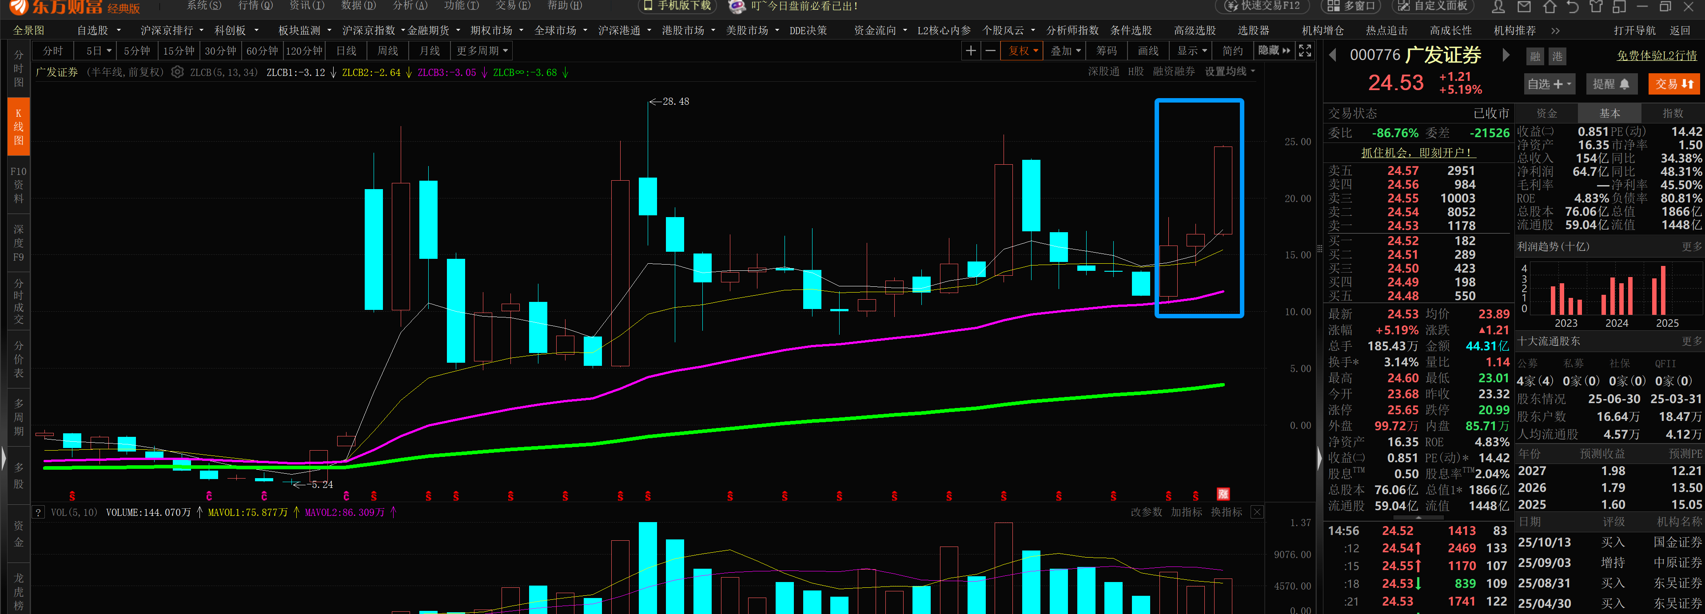The height and width of the screenshot is (614, 1705).
Task: Zoom in chart with plus icon
Action: pos(970,51)
